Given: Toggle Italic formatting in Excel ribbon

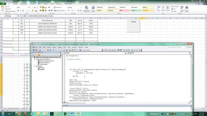Looking at the screenshot, I should pyautogui.click(x=20, y=11).
